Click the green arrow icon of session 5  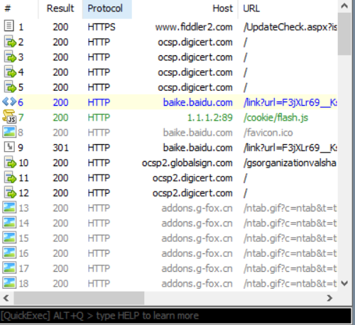pos(10,87)
